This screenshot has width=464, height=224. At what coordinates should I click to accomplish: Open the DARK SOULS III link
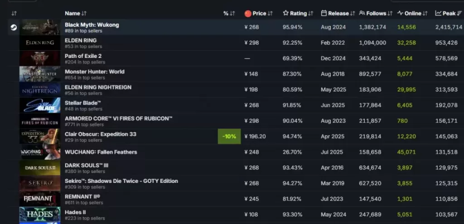[x=87, y=166]
